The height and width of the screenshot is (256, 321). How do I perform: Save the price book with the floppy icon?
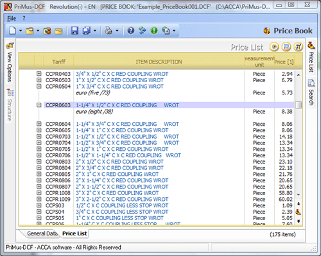(74, 31)
